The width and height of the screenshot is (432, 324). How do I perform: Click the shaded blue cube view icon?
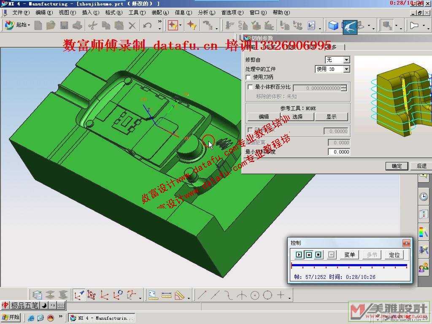pyautogui.click(x=333, y=26)
